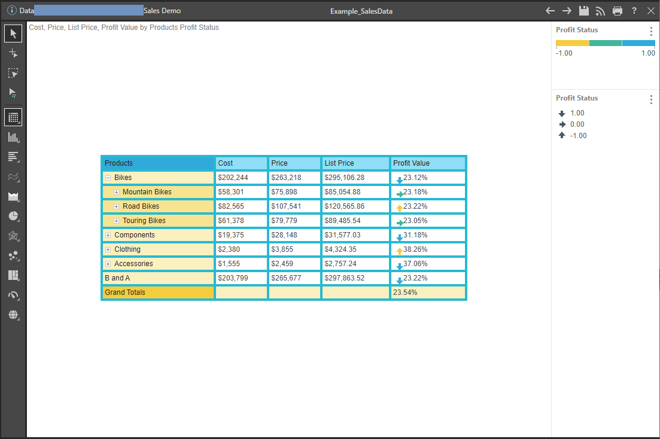Open the RSS subscription feed icon
Viewport: 660px width, 439px height.
[x=600, y=11]
